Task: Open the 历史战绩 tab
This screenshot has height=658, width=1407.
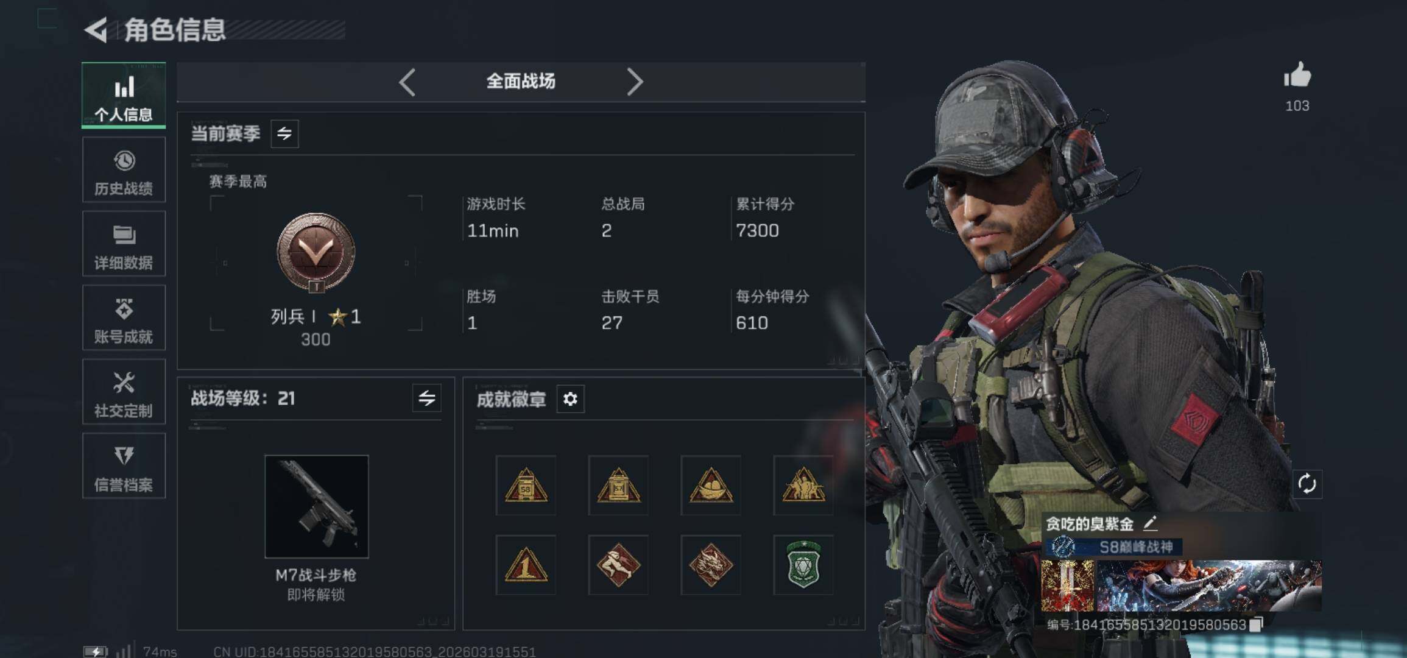Action: coord(124,170)
